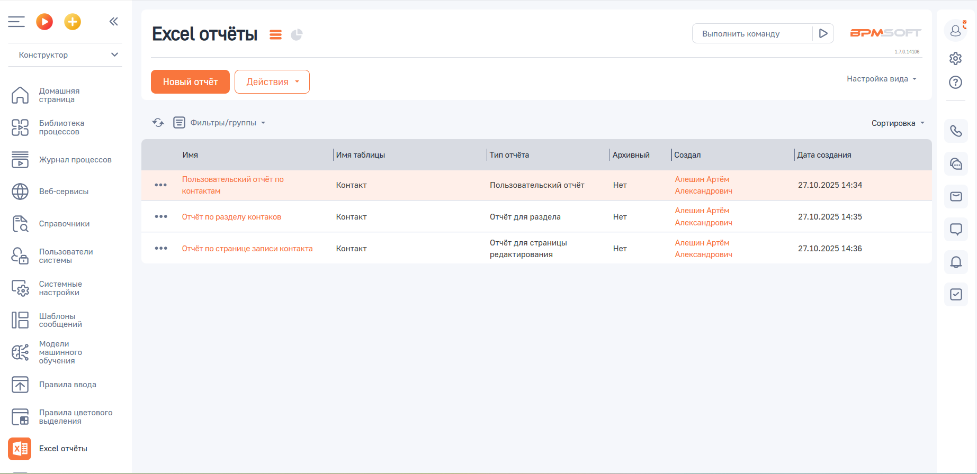Open system settings gear icon
This screenshot has width=977, height=474.
pos(955,58)
